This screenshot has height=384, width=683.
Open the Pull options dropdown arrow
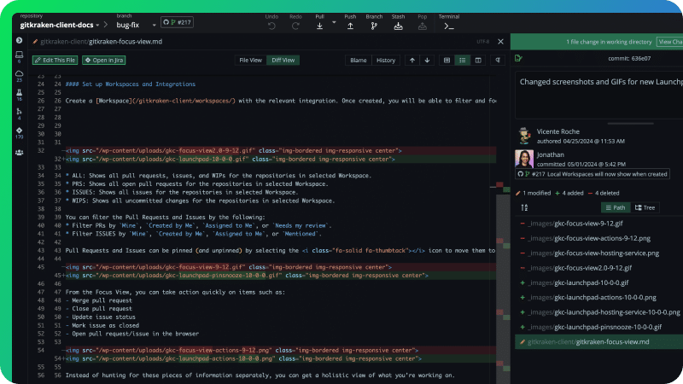[334, 22]
